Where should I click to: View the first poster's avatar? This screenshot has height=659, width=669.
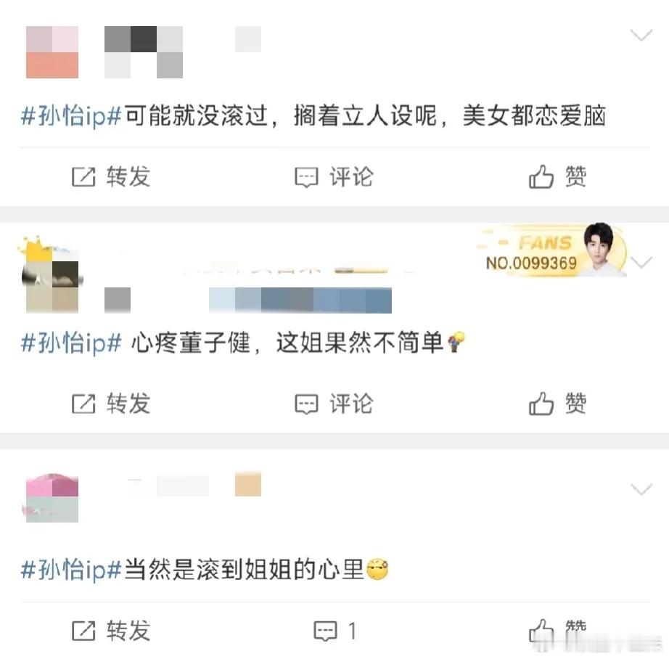(52, 52)
